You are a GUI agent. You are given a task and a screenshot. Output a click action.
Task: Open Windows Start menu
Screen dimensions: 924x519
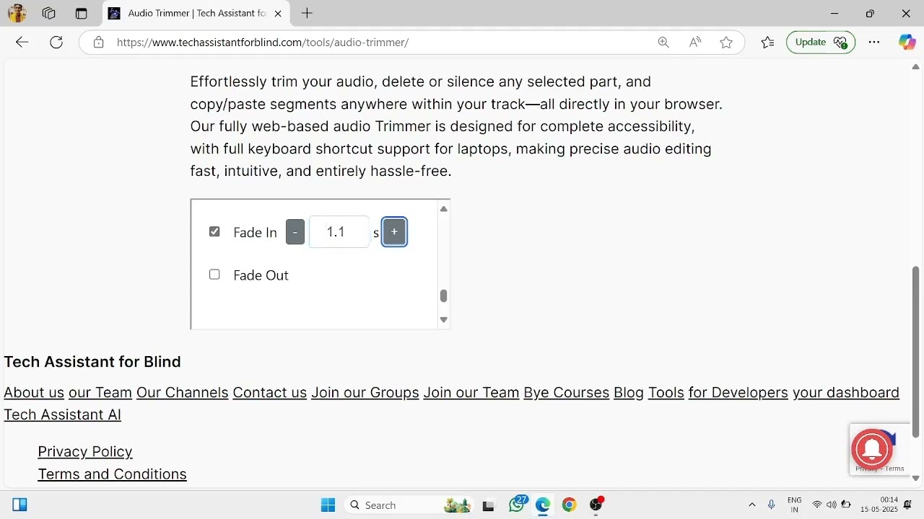point(328,505)
